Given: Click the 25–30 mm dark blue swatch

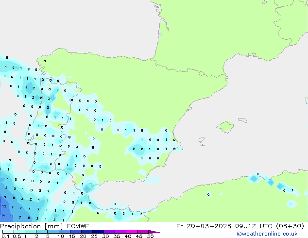Looking at the screenshot, I should coord(98,232).
